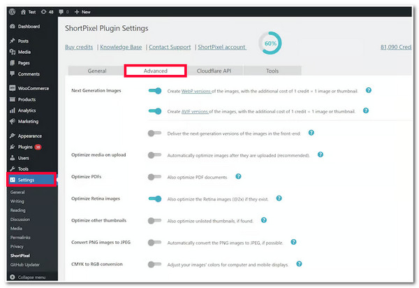Click the Plugins update count badge
The image size is (419, 288).
pos(38,147)
